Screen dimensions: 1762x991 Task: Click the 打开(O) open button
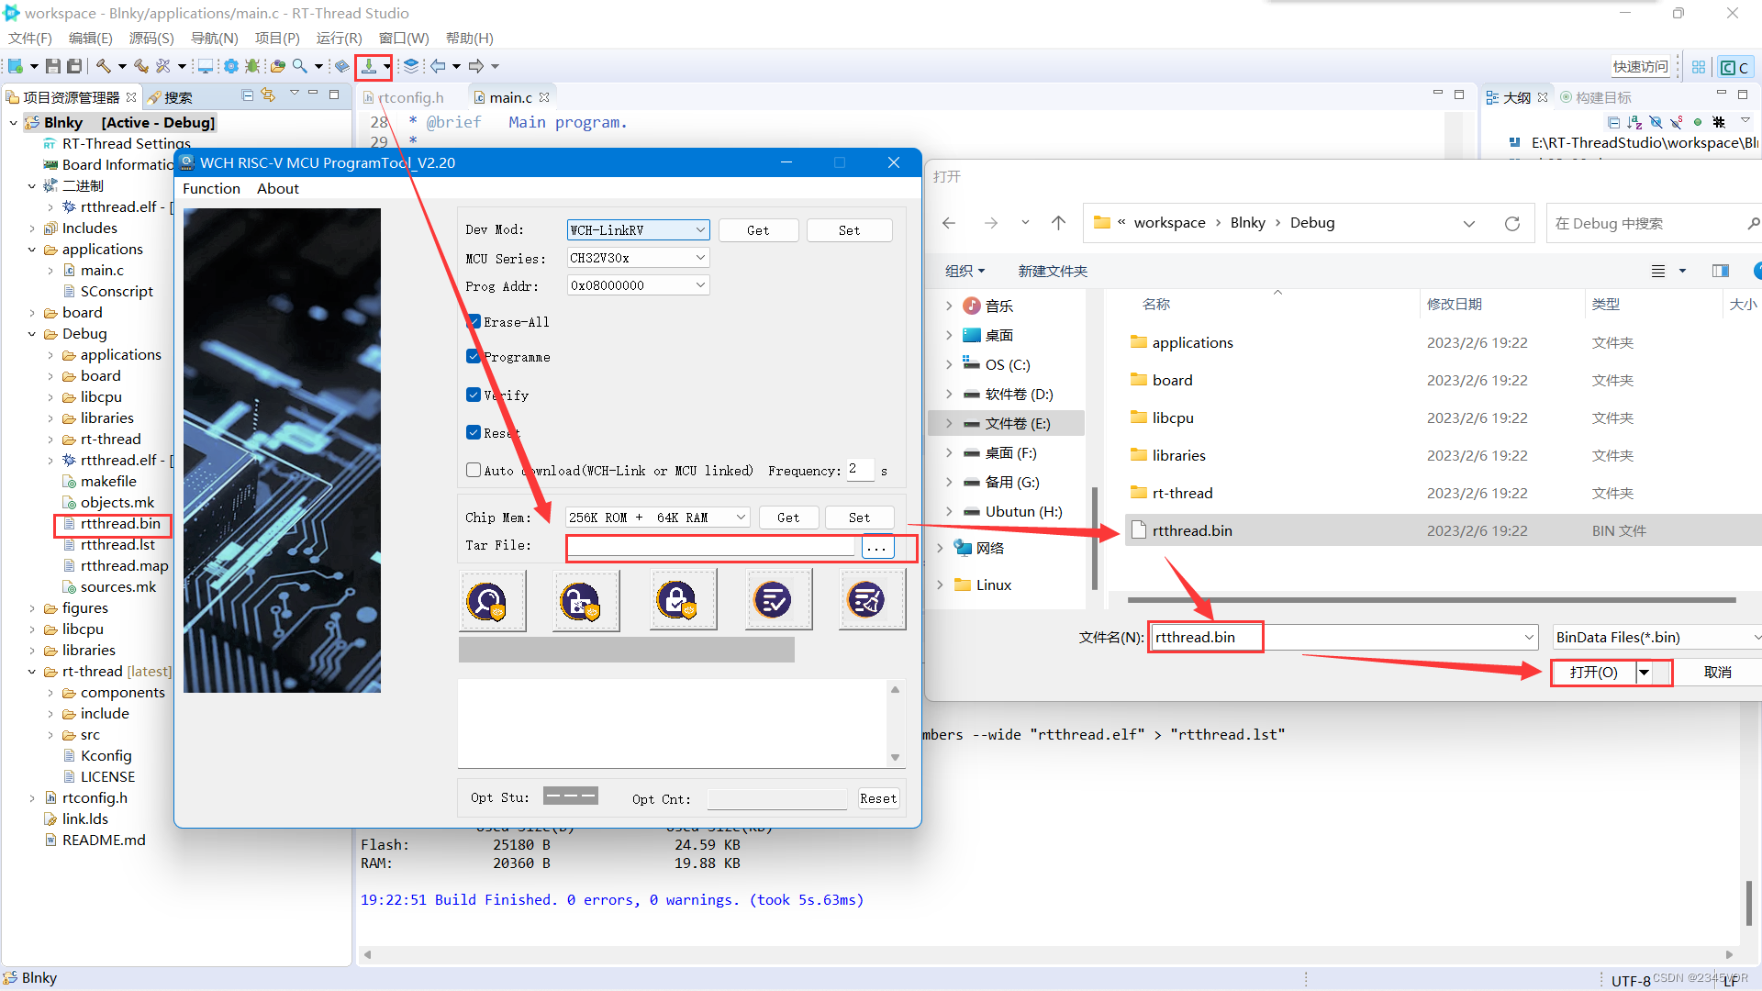coord(1593,673)
